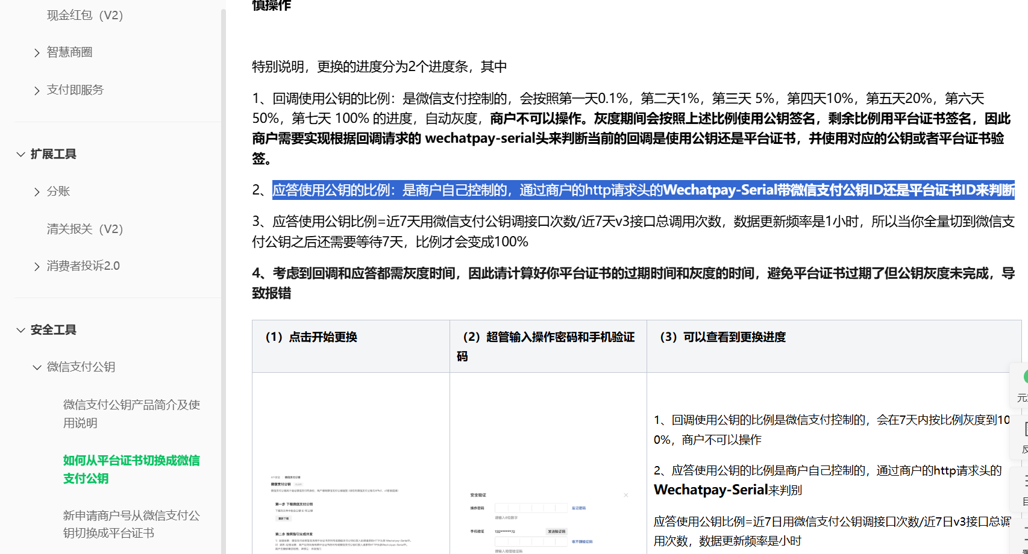
Task: Expand the 消费者投诉2.0 sidebar item
Action: click(x=37, y=266)
